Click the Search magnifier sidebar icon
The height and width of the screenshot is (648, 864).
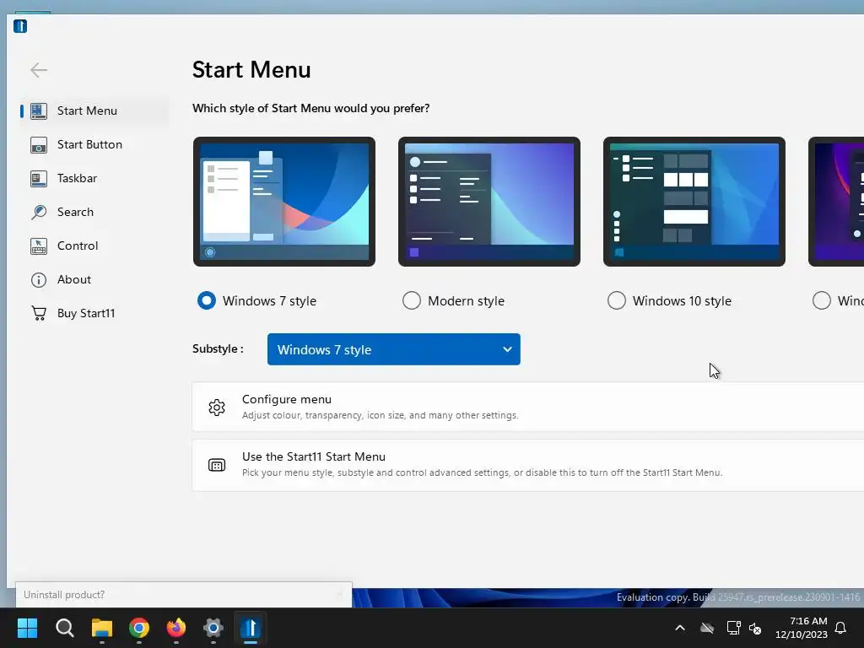click(39, 212)
